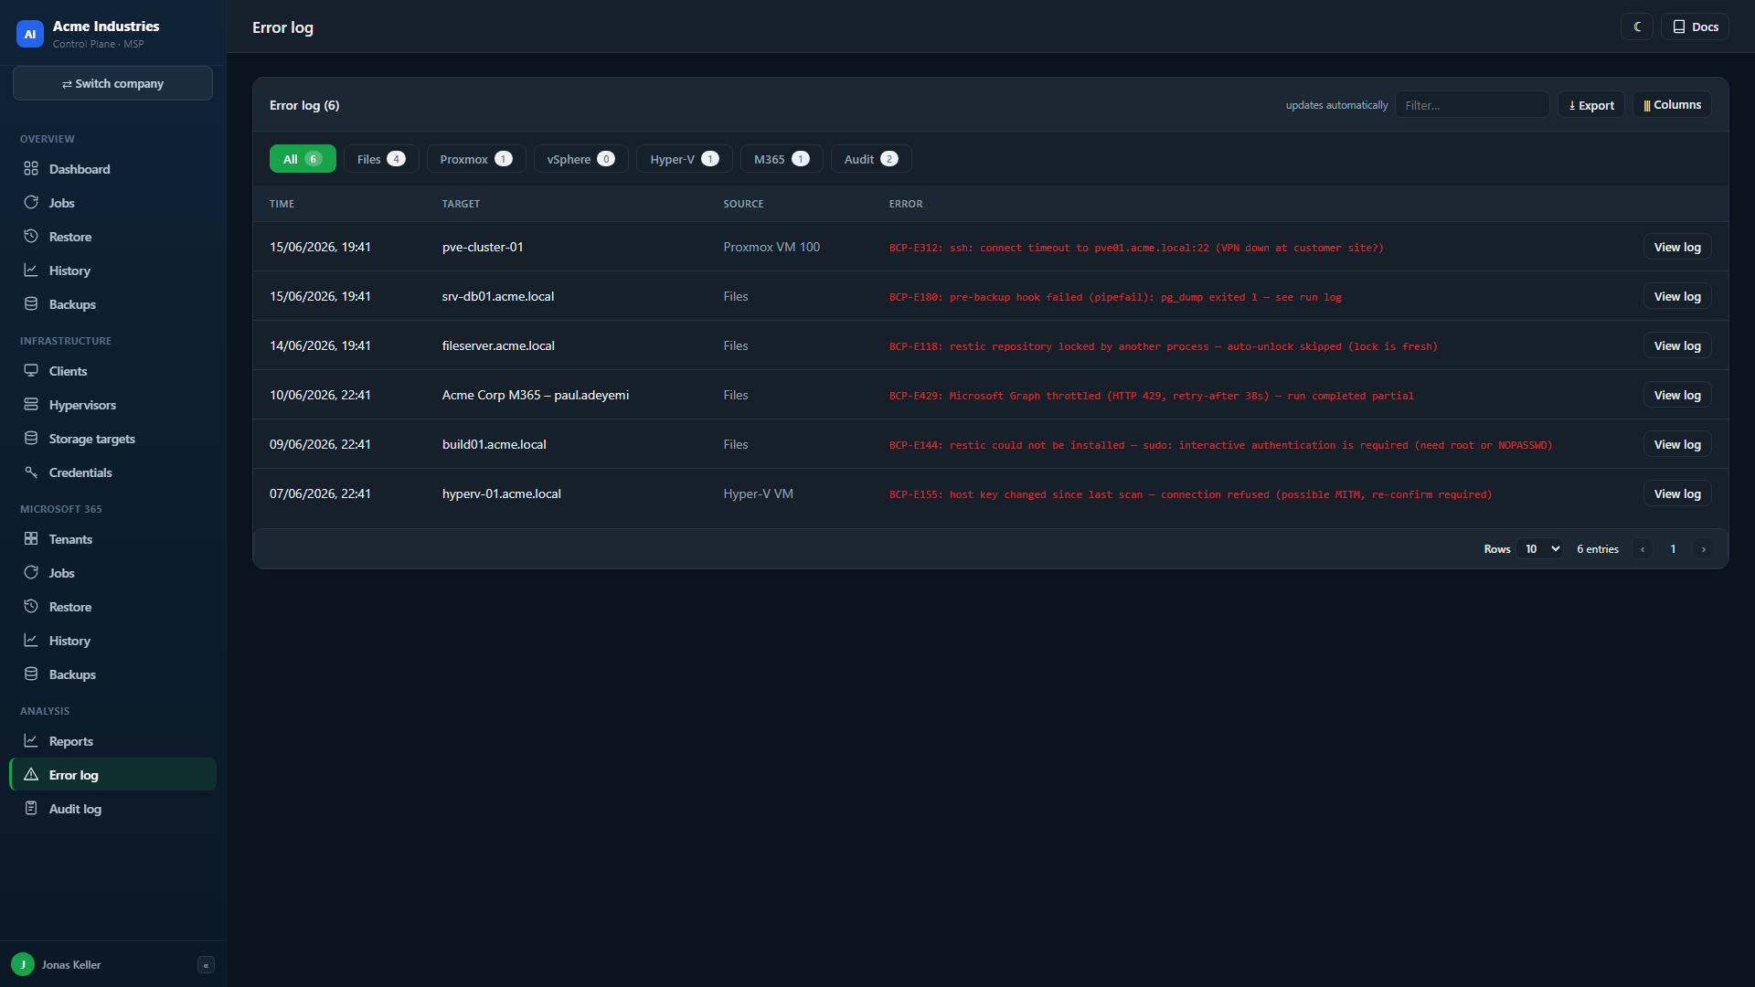
Task: Click the BCP-E144 restic install error text
Action: point(1220,445)
